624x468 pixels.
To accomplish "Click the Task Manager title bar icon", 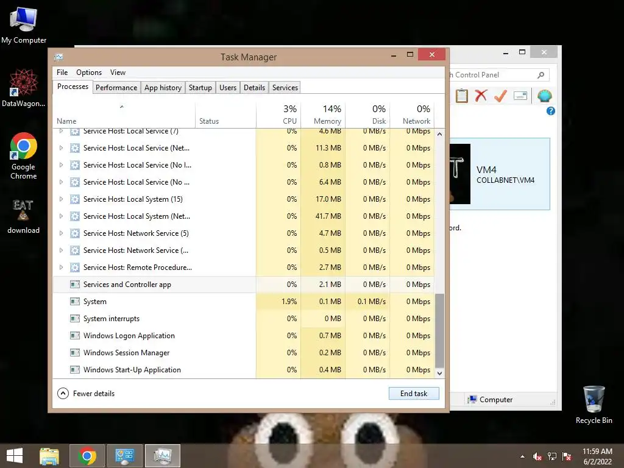I will [x=58, y=57].
